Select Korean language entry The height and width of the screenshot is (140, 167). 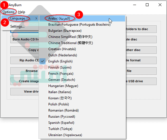[x=82, y=98]
